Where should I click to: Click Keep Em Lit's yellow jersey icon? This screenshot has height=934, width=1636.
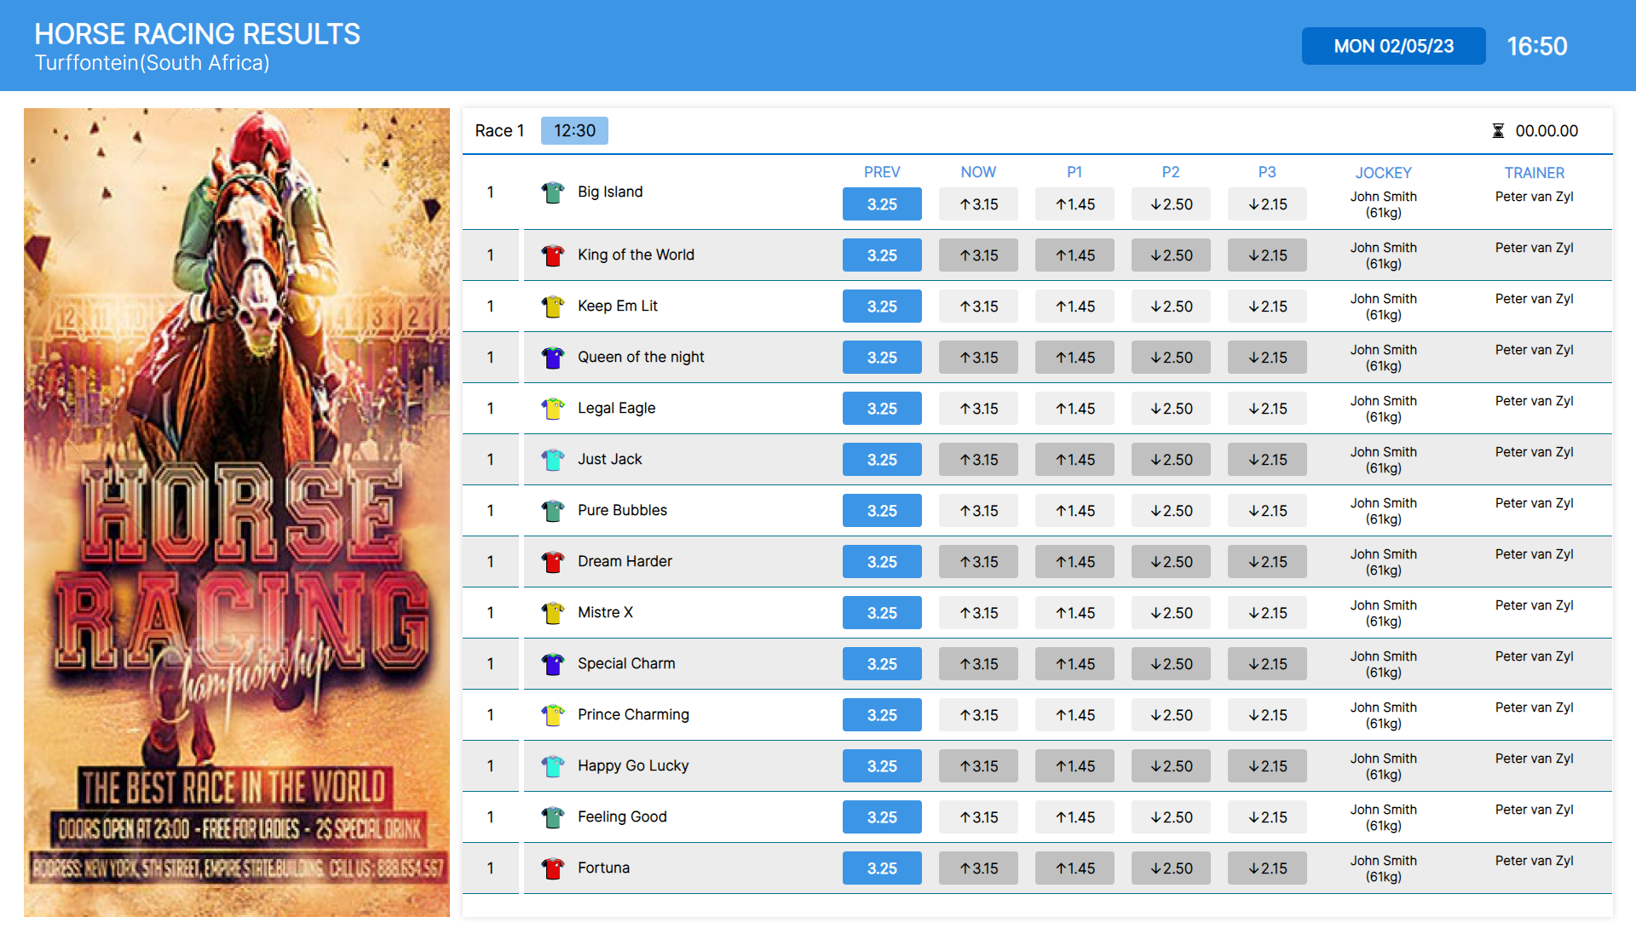tap(553, 307)
